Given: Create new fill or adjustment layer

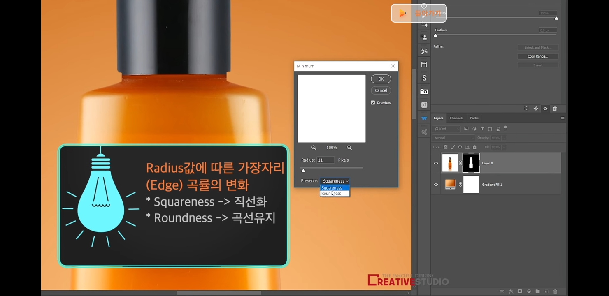Looking at the screenshot, I should pos(529,291).
